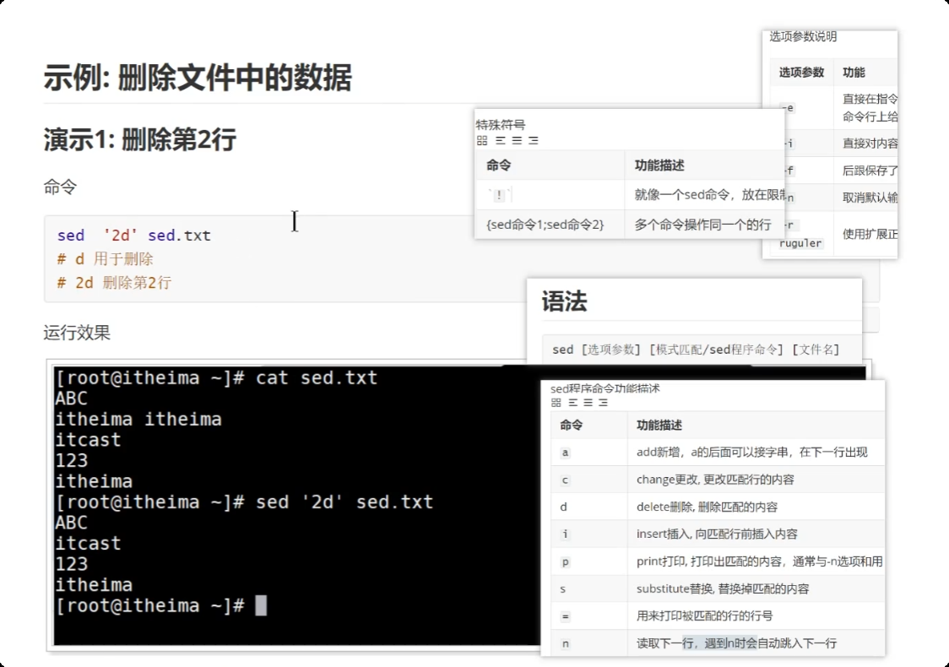The width and height of the screenshot is (949, 667).
Task: Select the right-align icon in 特殊符号 panel
Action: tap(533, 140)
